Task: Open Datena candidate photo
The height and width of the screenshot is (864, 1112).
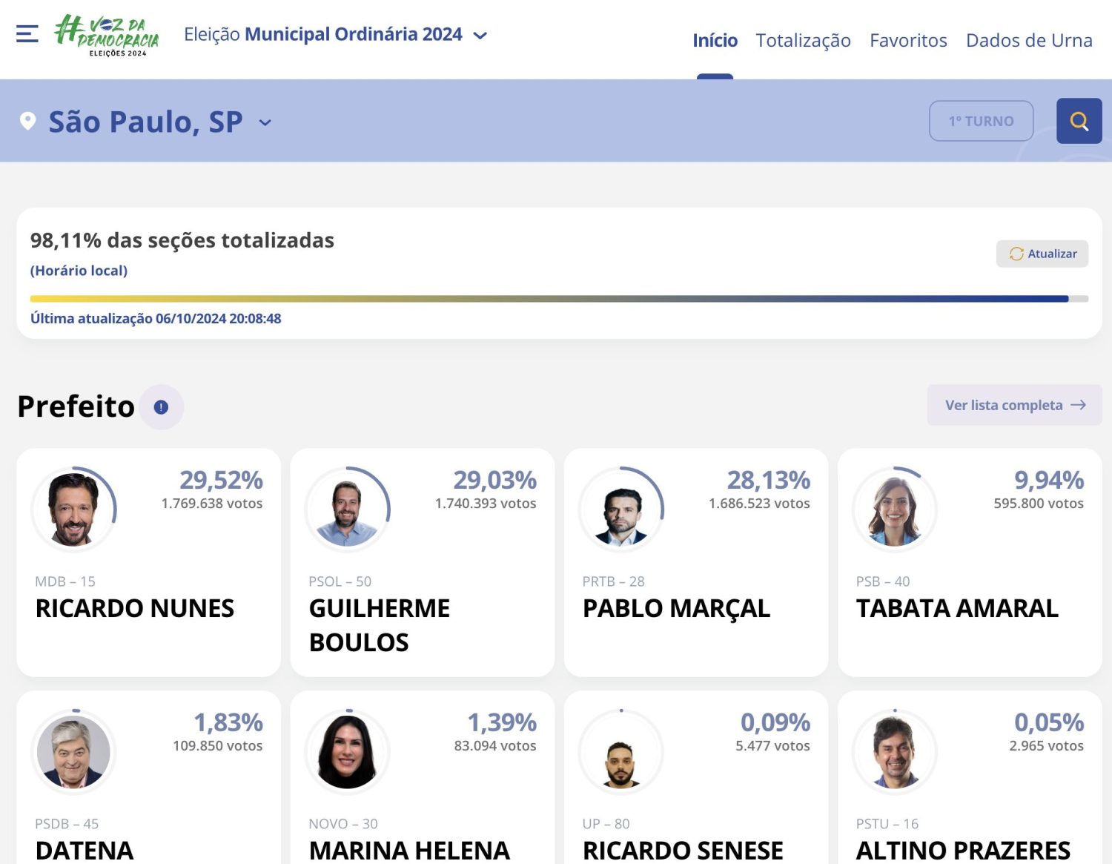Action: 73,752
